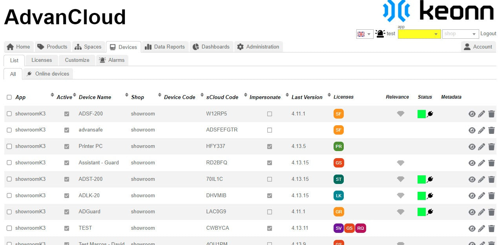Switch to the Licenses sub-tab
This screenshot has height=245, width=498.
coord(42,60)
